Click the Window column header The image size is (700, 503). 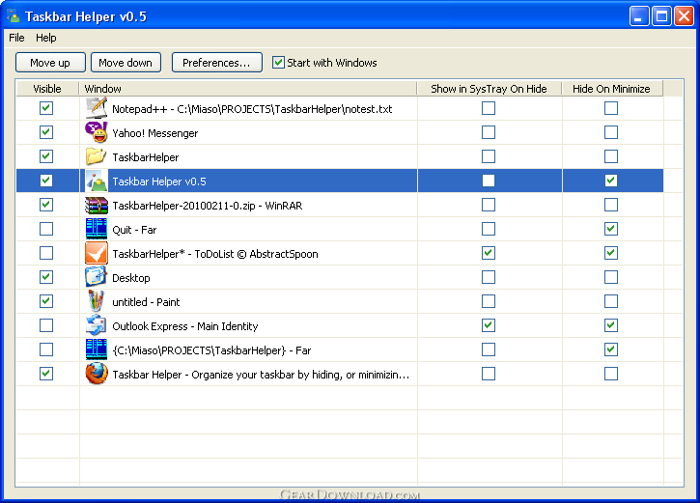248,89
